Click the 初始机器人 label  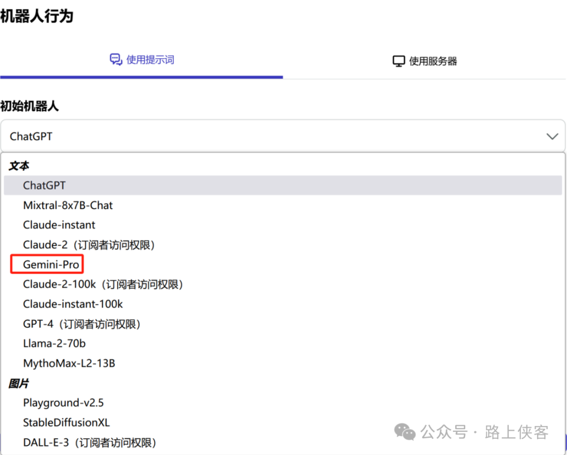(x=29, y=106)
